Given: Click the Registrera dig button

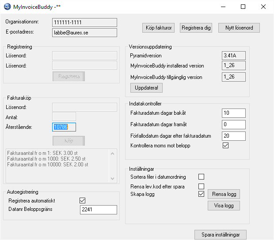Looking at the screenshot, I should click(x=196, y=28).
